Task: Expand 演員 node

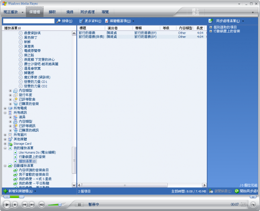Action: coord(10,117)
